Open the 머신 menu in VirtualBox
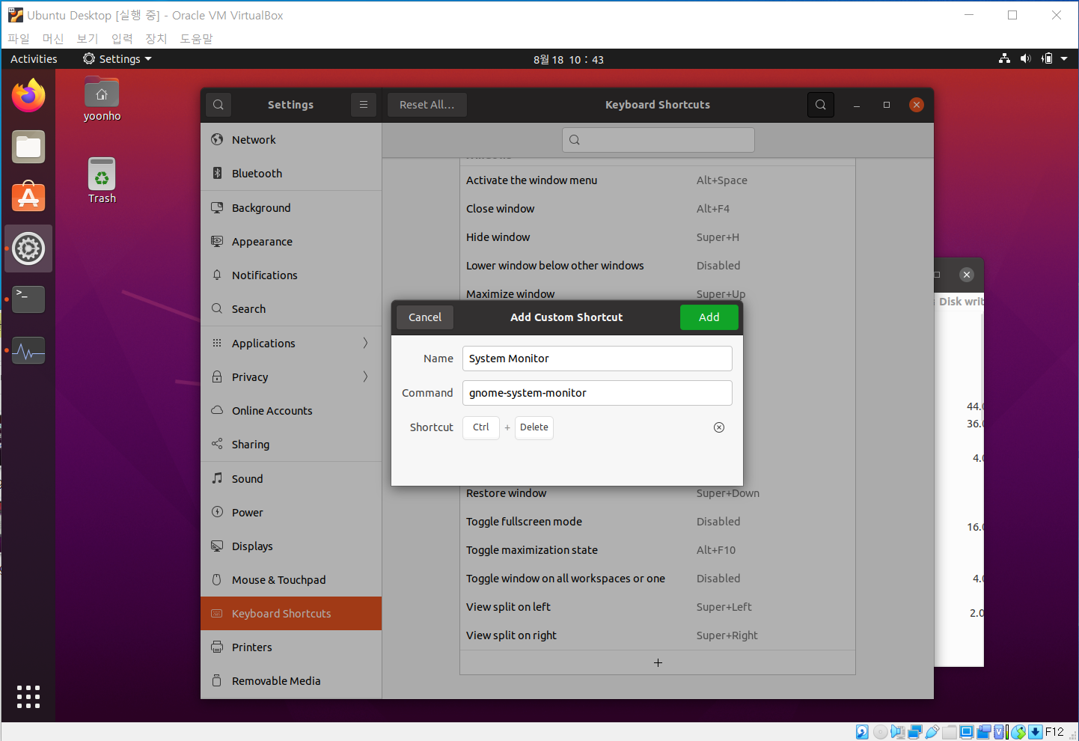The width and height of the screenshot is (1079, 741). tap(53, 38)
